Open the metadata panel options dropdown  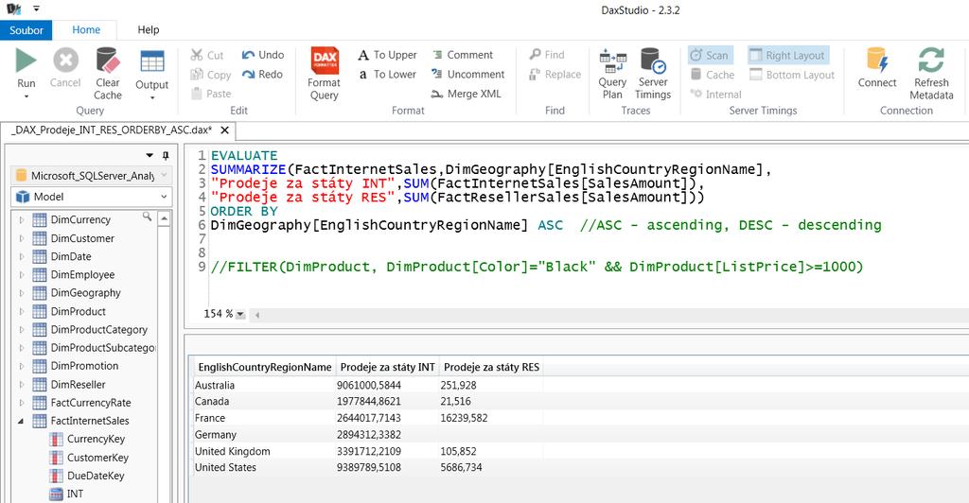(x=150, y=155)
